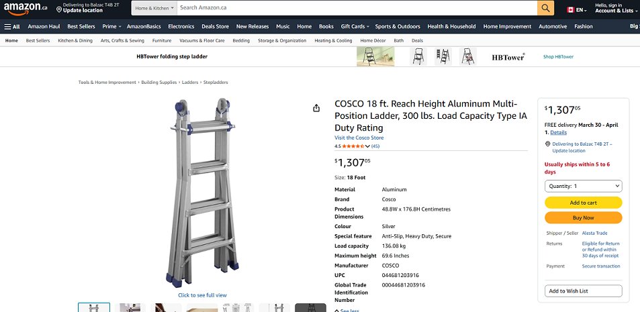Open the Deals Store menu item
The height and width of the screenshot is (312, 640).
pos(215,27)
